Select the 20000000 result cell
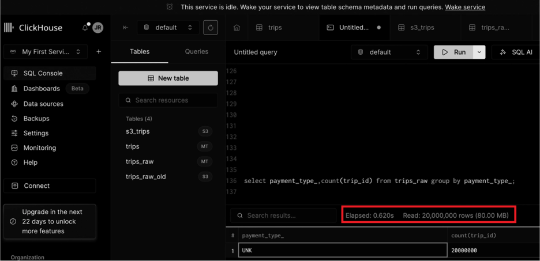This screenshot has height=261, width=540. tap(494, 250)
